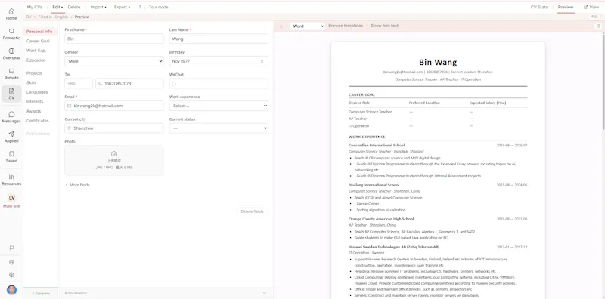Open Domestic job search in sidebar
605x299 pixels.
point(11,34)
